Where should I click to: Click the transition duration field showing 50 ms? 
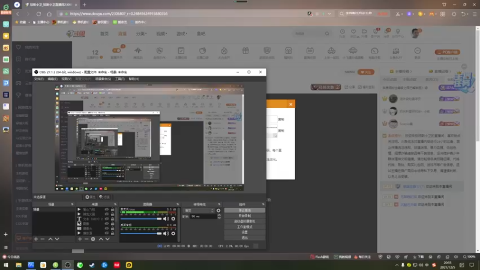(x=203, y=217)
